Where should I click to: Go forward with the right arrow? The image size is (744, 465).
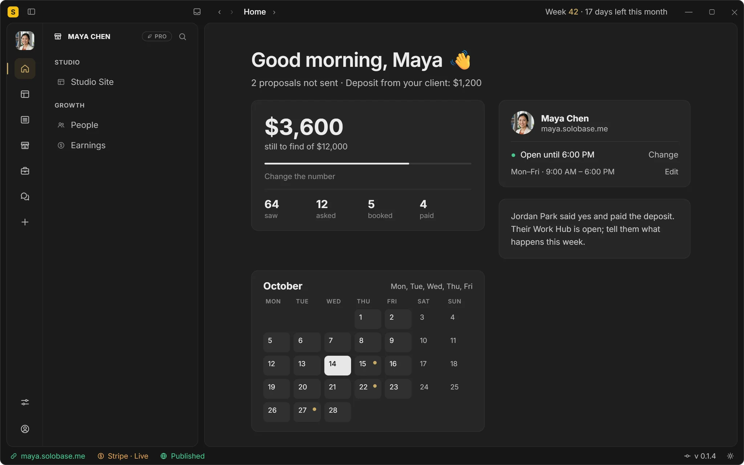click(232, 12)
